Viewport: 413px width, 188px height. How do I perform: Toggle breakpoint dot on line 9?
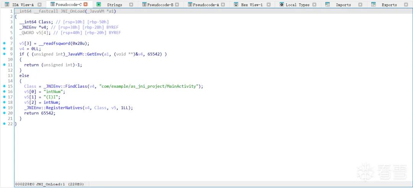(x=4, y=54)
